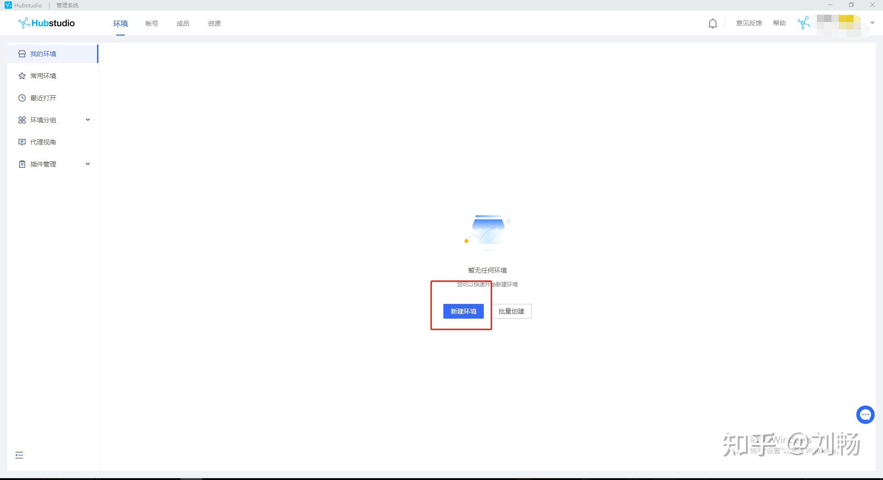Restore down the application window
The image size is (883, 480).
tap(851, 5)
